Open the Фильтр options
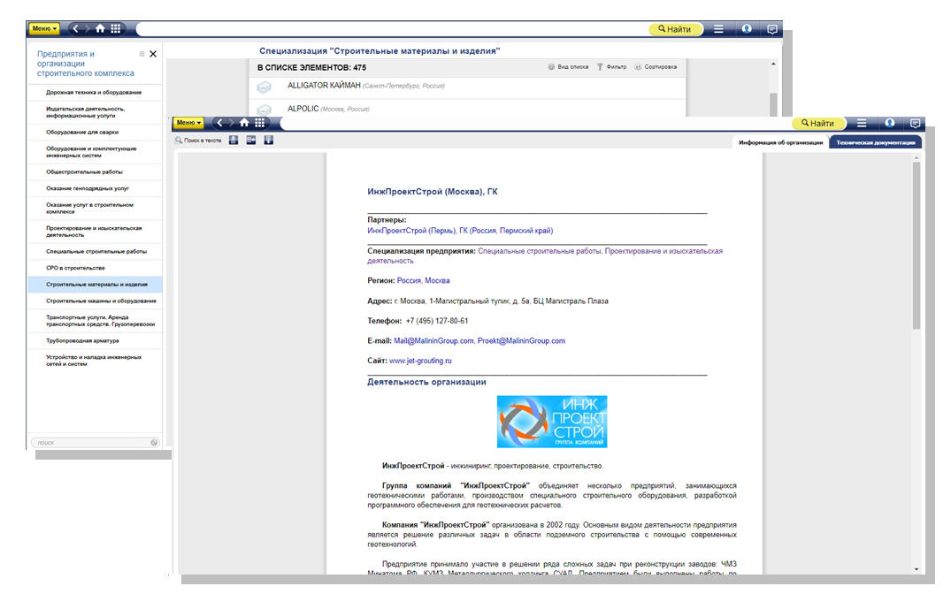 coord(611,67)
